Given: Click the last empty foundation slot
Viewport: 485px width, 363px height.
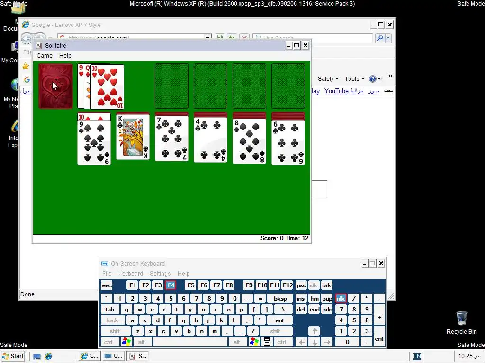Looking at the screenshot, I should (288, 86).
